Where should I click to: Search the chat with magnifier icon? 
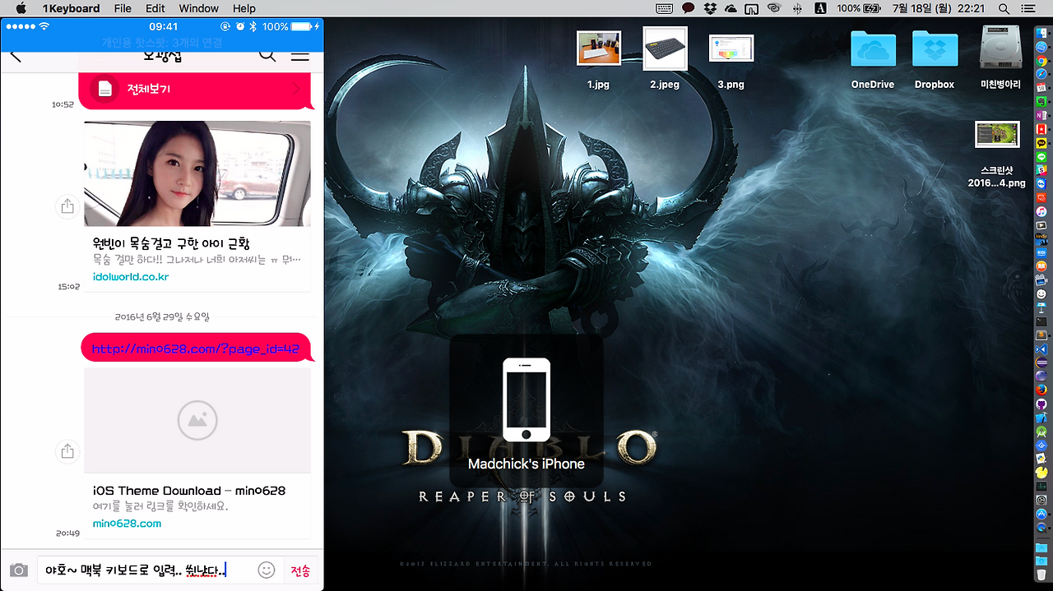coord(267,55)
